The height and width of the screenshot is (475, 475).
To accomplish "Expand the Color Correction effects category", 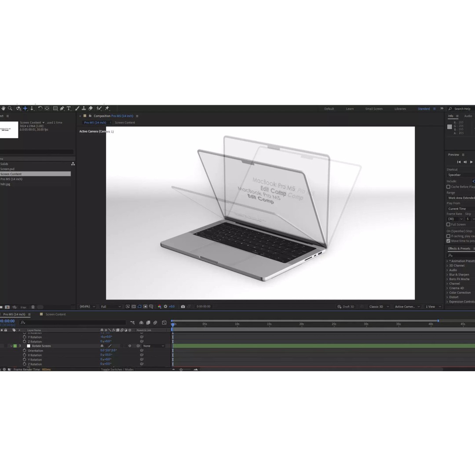I will pos(447,292).
